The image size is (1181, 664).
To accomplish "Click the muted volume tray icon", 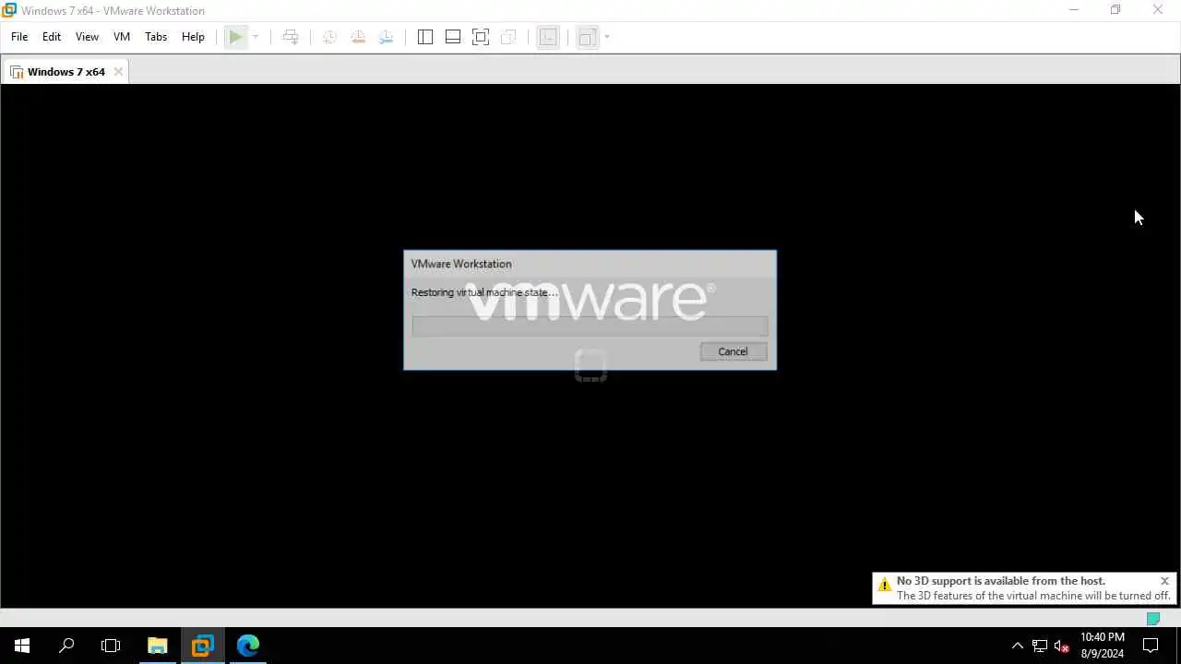I will click(x=1062, y=646).
